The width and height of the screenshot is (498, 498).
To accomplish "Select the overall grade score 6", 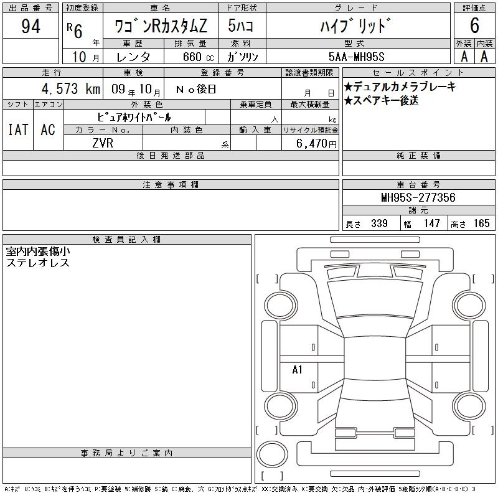I will pos(474,26).
